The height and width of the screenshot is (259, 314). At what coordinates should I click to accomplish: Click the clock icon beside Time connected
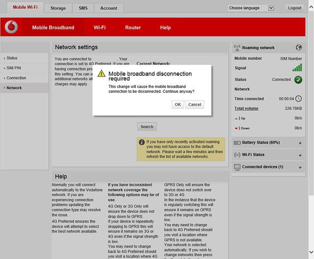[299, 99]
